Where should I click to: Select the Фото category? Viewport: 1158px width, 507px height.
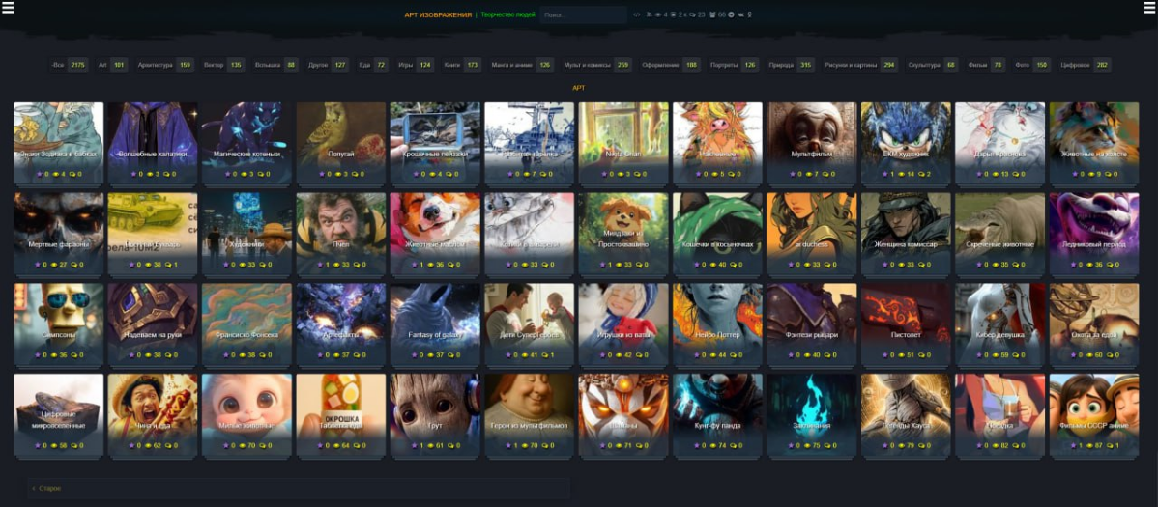click(x=1031, y=65)
